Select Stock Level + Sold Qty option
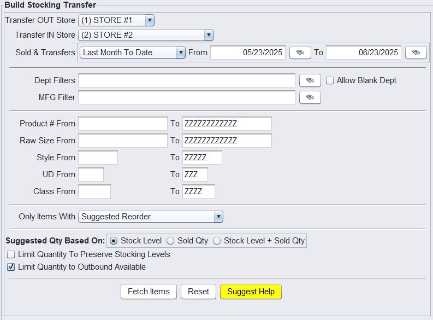The width and height of the screenshot is (433, 320). click(x=217, y=241)
